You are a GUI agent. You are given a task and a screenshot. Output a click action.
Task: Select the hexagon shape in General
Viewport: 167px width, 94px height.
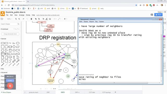pyautogui.click(x=3, y=50)
